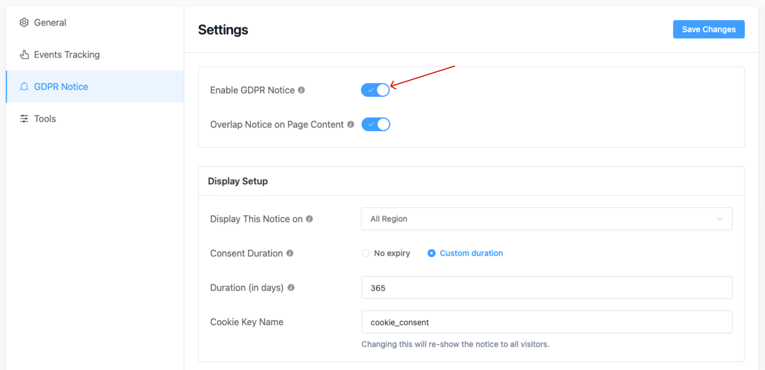
Task: Click the info icon beside Display This Notice on
Action: pyautogui.click(x=309, y=219)
